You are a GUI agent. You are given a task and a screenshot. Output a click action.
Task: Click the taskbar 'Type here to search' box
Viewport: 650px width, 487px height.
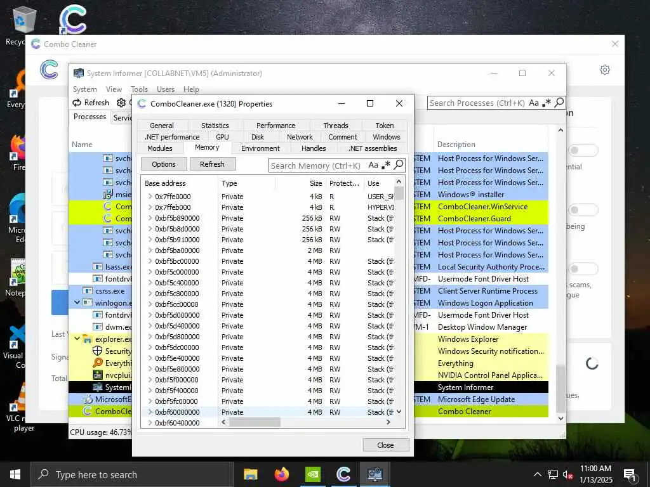point(132,474)
